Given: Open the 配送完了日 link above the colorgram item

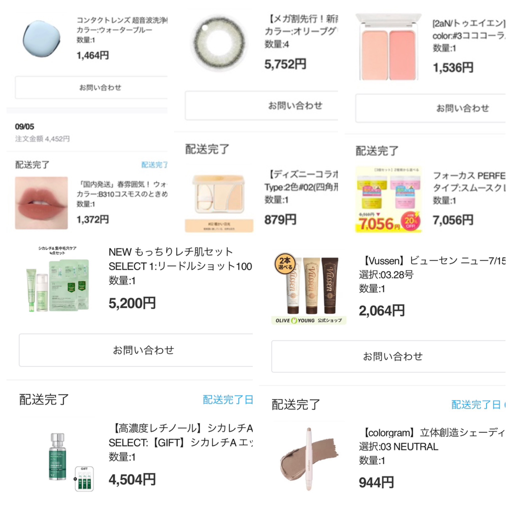Looking at the screenshot, I should [476, 405].
